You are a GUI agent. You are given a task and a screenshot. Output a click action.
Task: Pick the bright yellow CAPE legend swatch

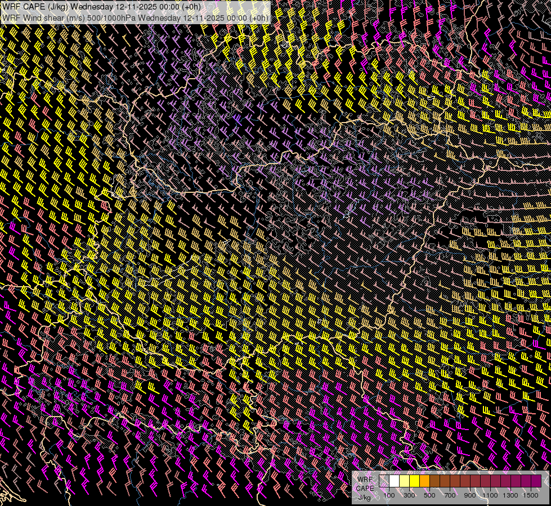pos(415,481)
